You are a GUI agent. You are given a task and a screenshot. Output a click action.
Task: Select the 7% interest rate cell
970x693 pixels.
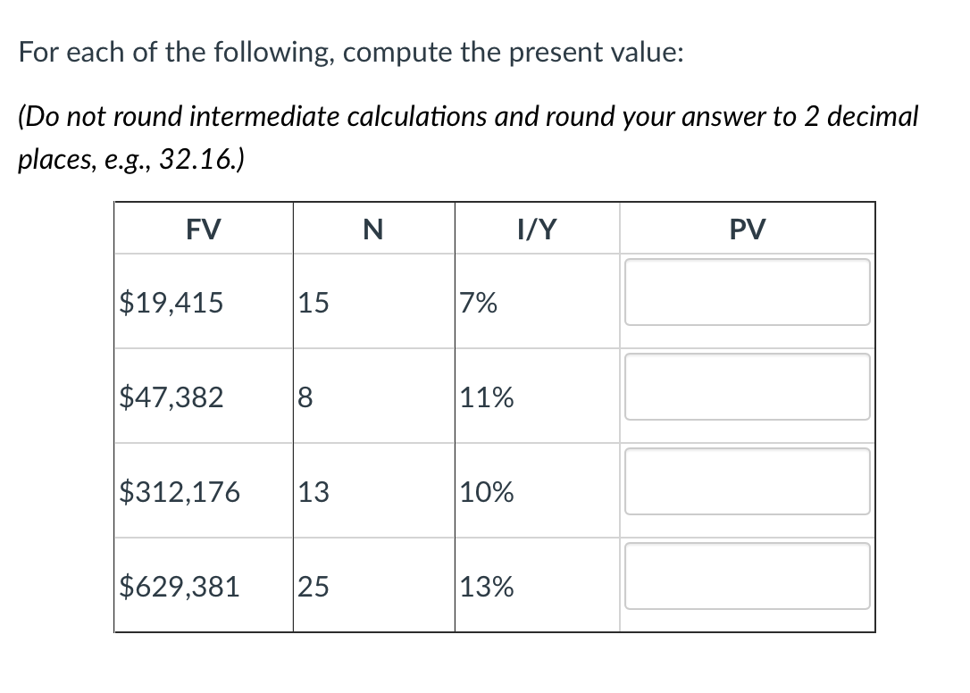[x=477, y=304]
